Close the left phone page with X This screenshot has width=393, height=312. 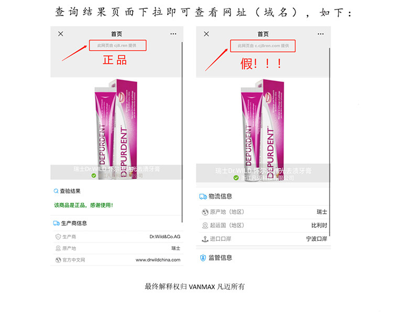(x=61, y=34)
